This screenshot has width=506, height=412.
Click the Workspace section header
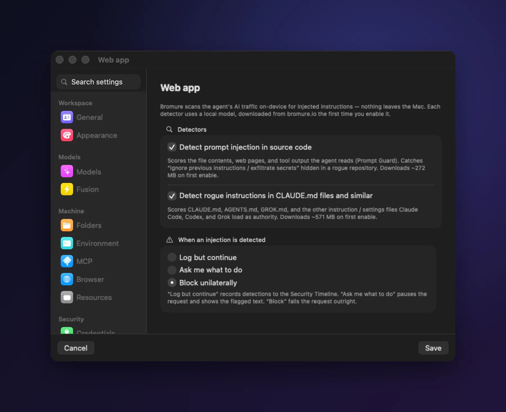click(75, 103)
